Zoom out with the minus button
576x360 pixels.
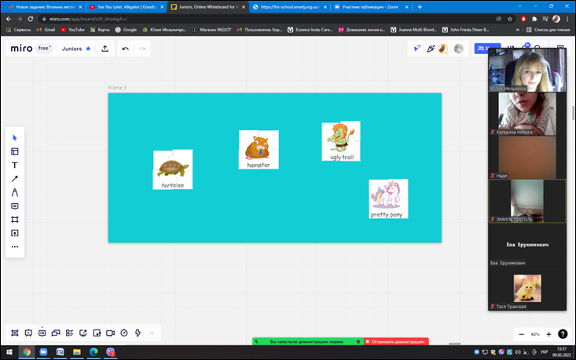521,334
